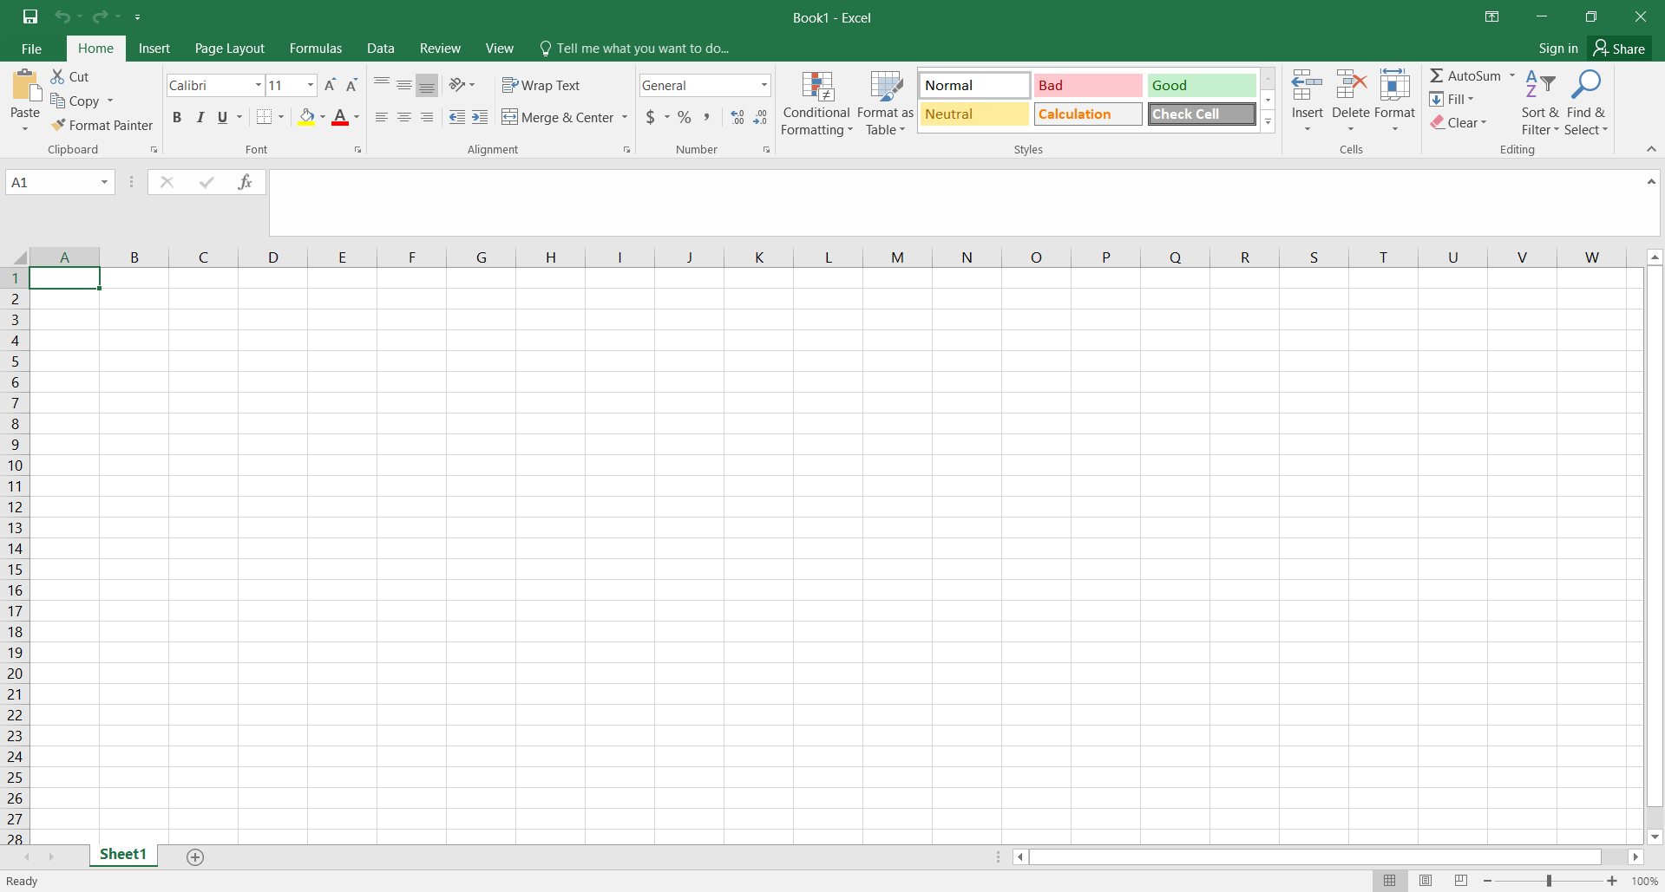This screenshot has height=892, width=1665.
Task: Click the Format Painter brush icon
Action: [x=58, y=125]
